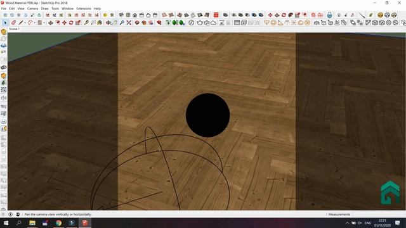Select the Rectangle shape tool
This screenshot has width=406, height=228.
tap(39, 23)
